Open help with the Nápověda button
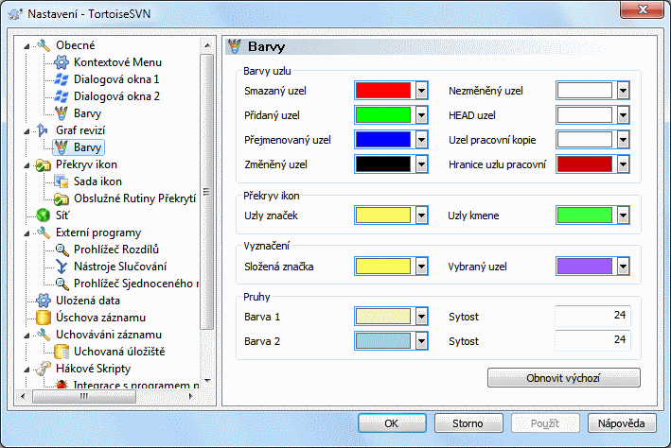Image resolution: width=671 pixels, height=448 pixels. [x=622, y=423]
